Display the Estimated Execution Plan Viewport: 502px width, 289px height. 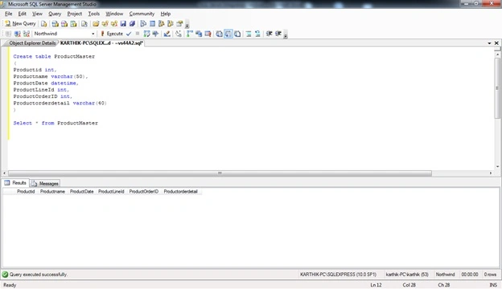coord(146,34)
